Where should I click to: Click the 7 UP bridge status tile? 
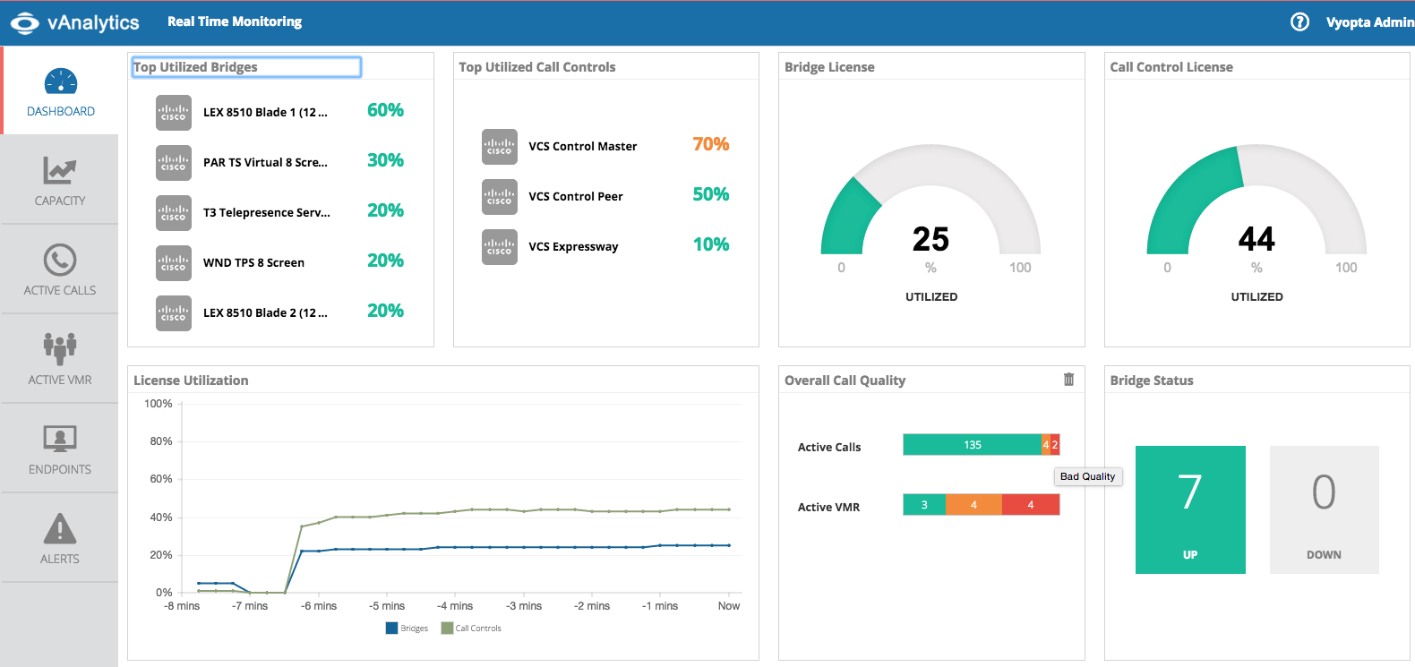pos(1190,509)
